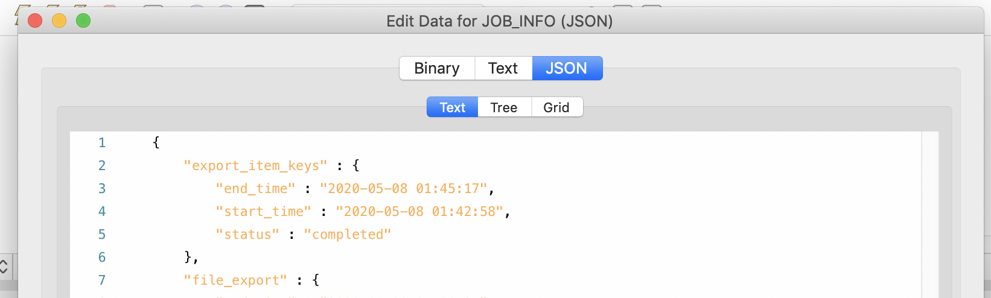The width and height of the screenshot is (991, 298).
Task: Place cursor on the "export_item_keys" key
Action: 255,165
